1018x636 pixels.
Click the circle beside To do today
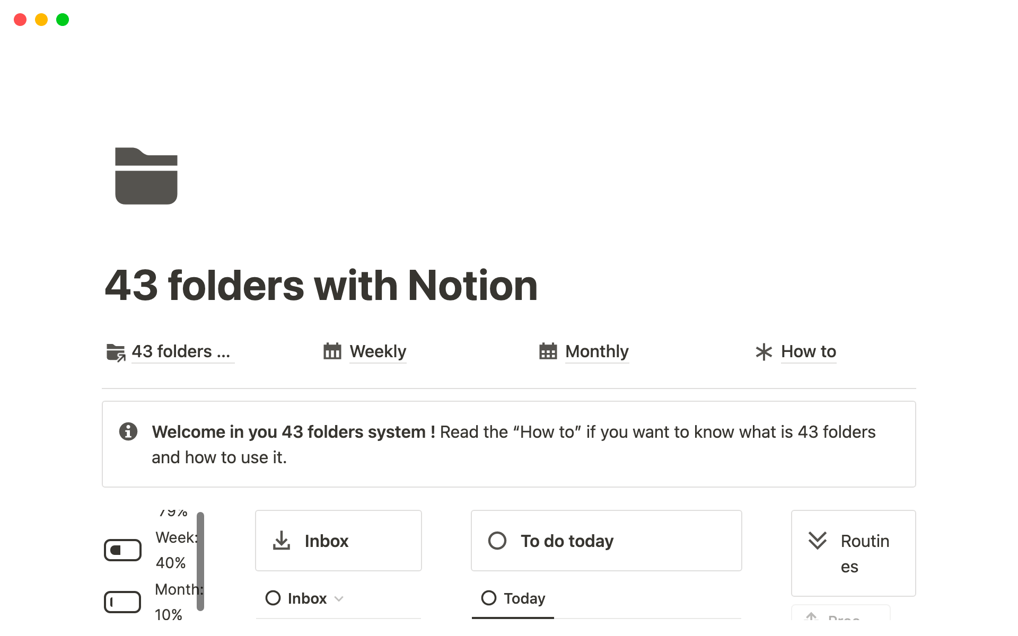point(497,541)
